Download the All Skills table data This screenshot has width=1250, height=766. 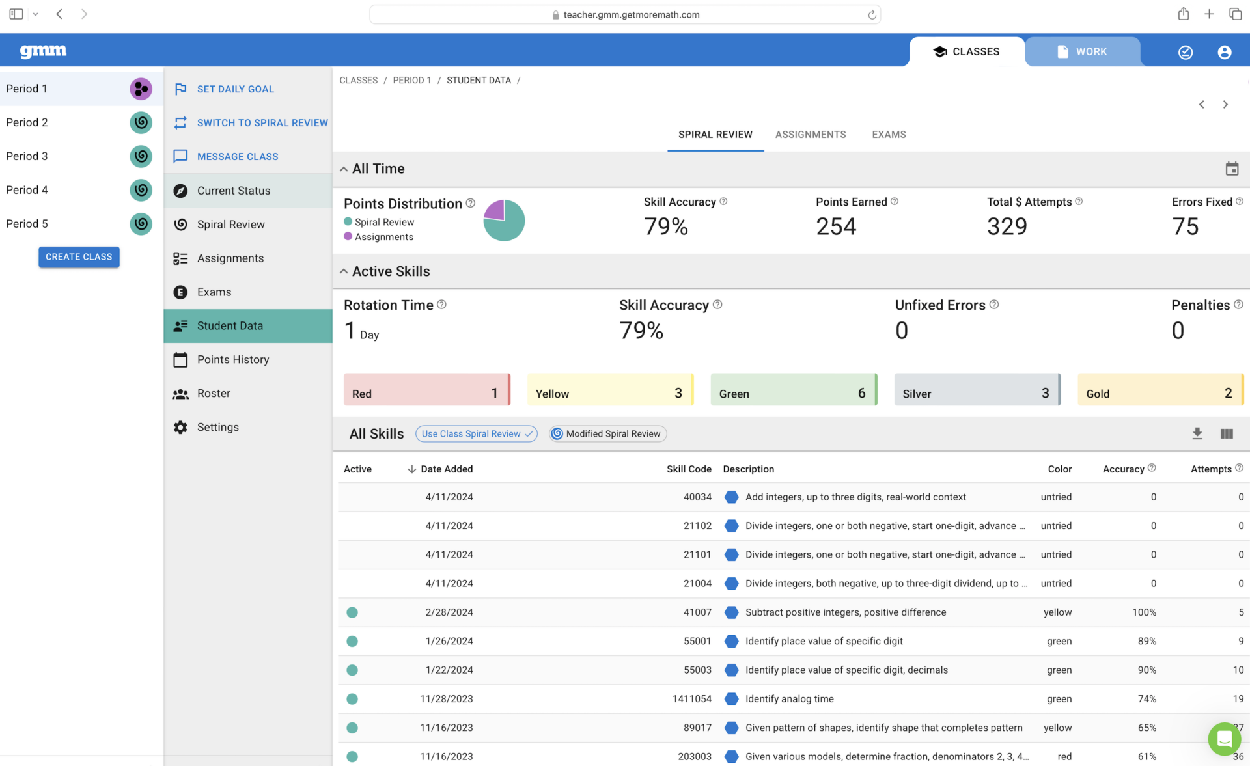click(1197, 433)
